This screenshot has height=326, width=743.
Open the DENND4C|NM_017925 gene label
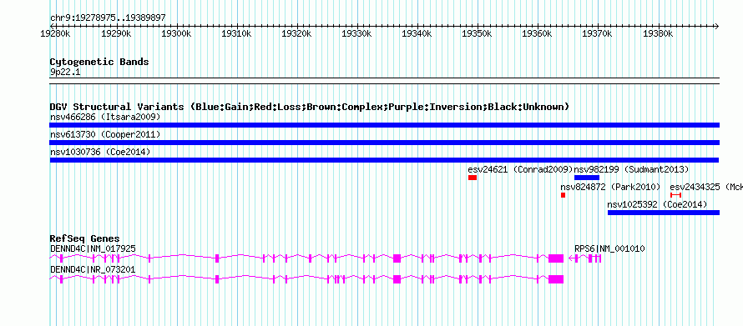click(x=93, y=248)
